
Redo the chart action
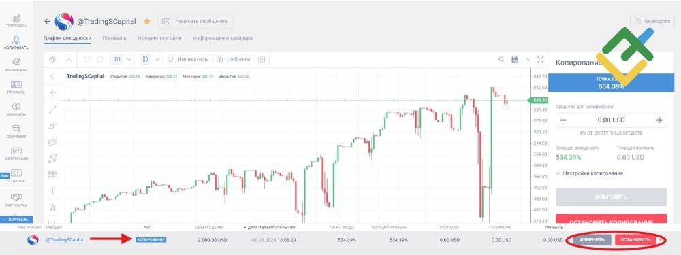[100, 59]
